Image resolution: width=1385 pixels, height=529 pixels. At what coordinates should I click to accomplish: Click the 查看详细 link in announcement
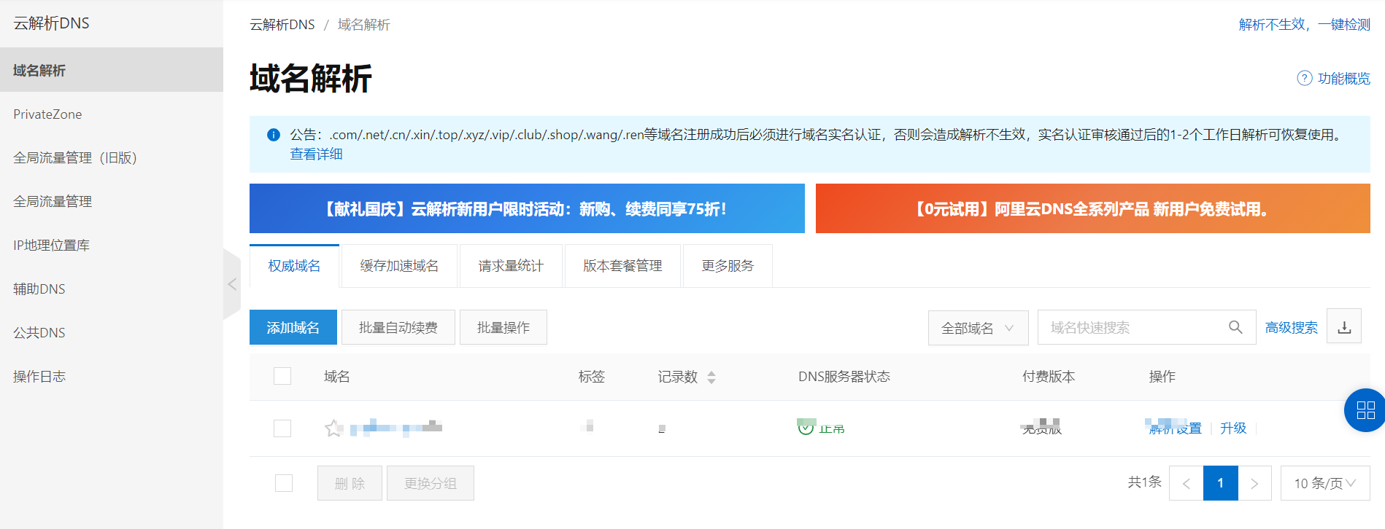(316, 154)
